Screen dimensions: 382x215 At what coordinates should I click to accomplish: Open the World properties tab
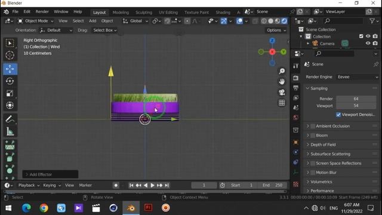[296, 118]
